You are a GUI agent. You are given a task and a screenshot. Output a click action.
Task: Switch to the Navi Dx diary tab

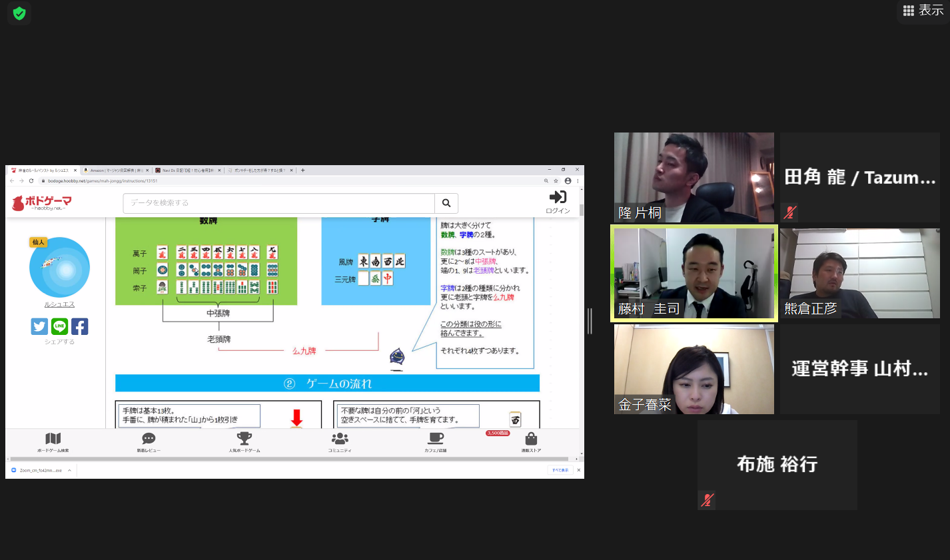tap(188, 170)
